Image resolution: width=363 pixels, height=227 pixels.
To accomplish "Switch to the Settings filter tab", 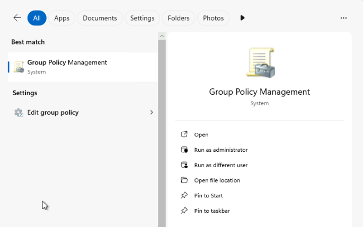I will tap(142, 18).
